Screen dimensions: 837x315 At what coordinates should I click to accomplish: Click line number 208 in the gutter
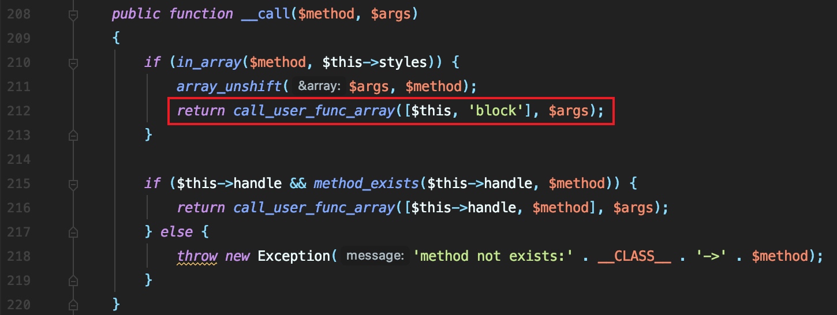pyautogui.click(x=18, y=14)
